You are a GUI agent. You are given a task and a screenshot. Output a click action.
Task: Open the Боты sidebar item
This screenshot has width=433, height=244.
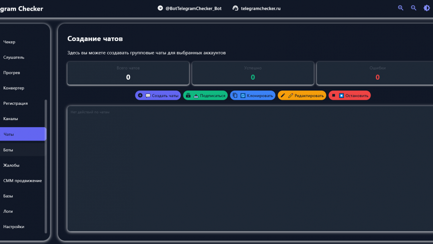click(8, 150)
